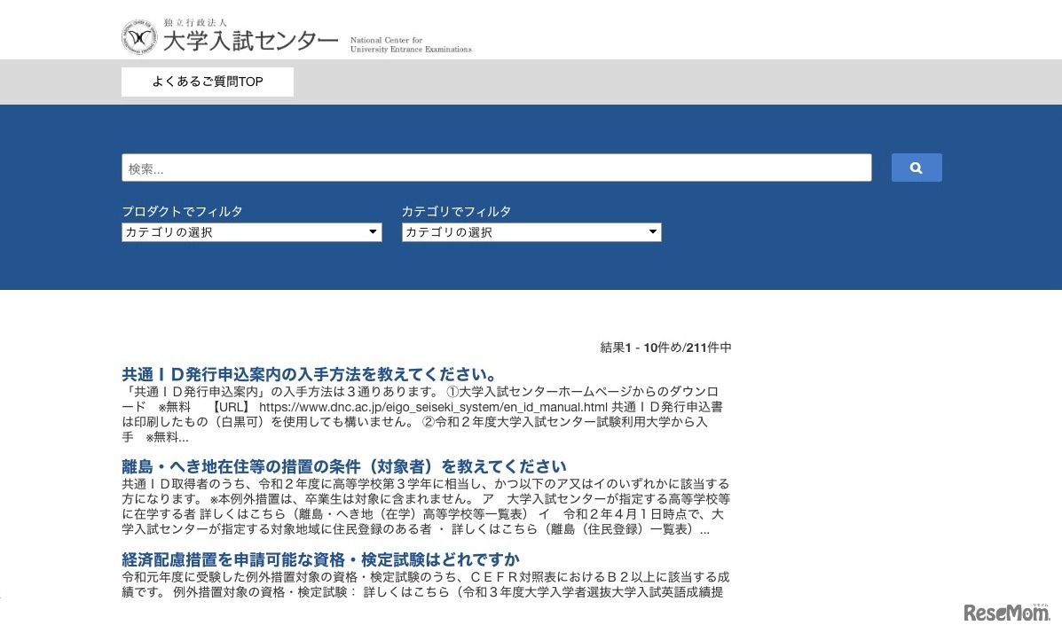
Task: Open FAQ about 離島・へき地在住等の措置の条件
Action: [344, 465]
